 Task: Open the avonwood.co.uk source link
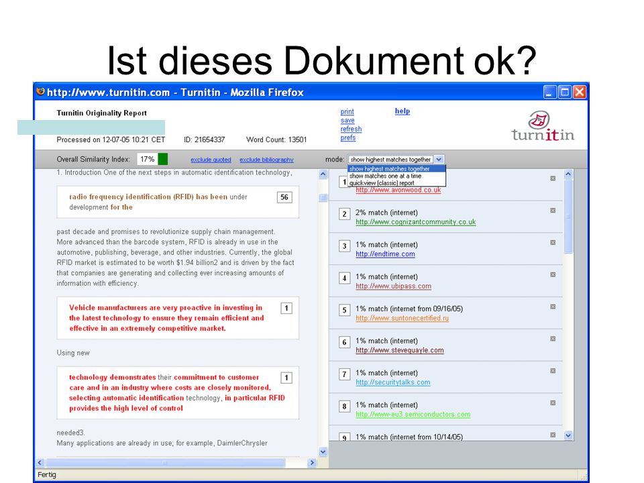point(398,190)
